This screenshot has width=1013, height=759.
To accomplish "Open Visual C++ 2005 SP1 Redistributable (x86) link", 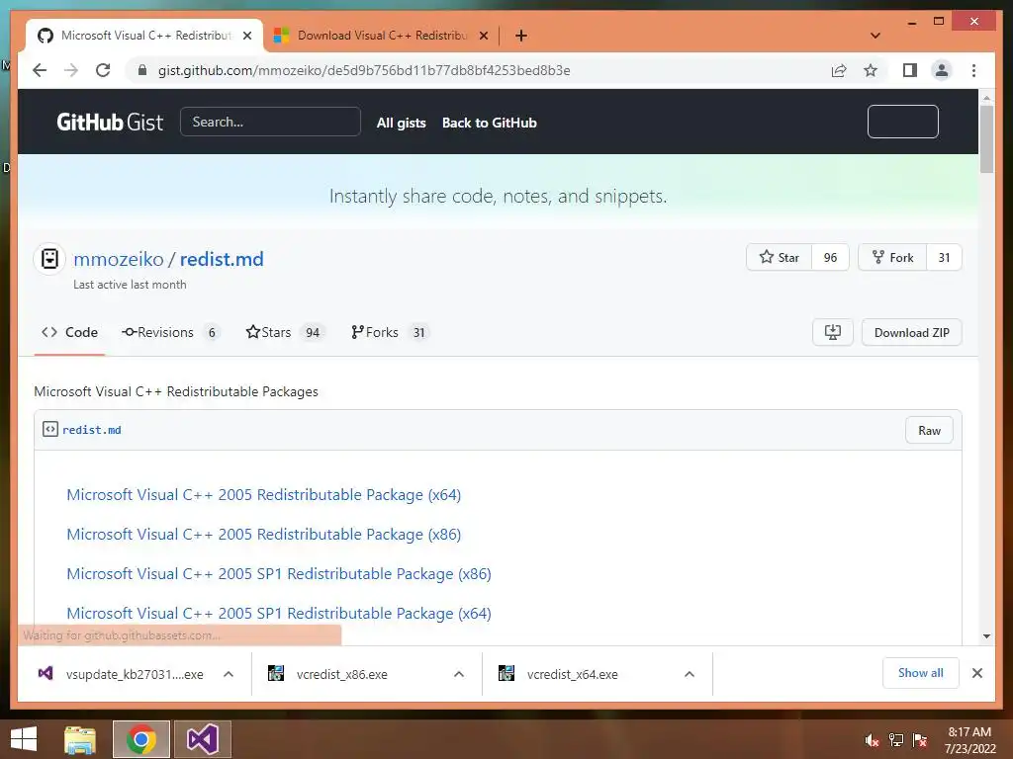I will click(x=278, y=574).
